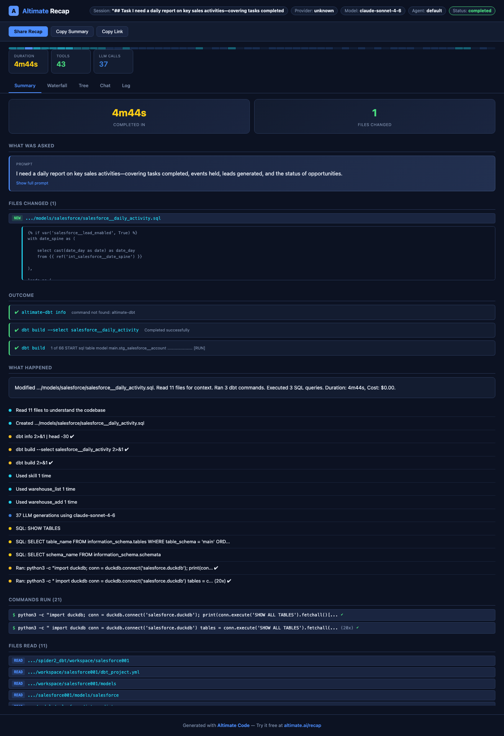
Task: Click the dollar prompt of first python3 command
Action: (14, 615)
